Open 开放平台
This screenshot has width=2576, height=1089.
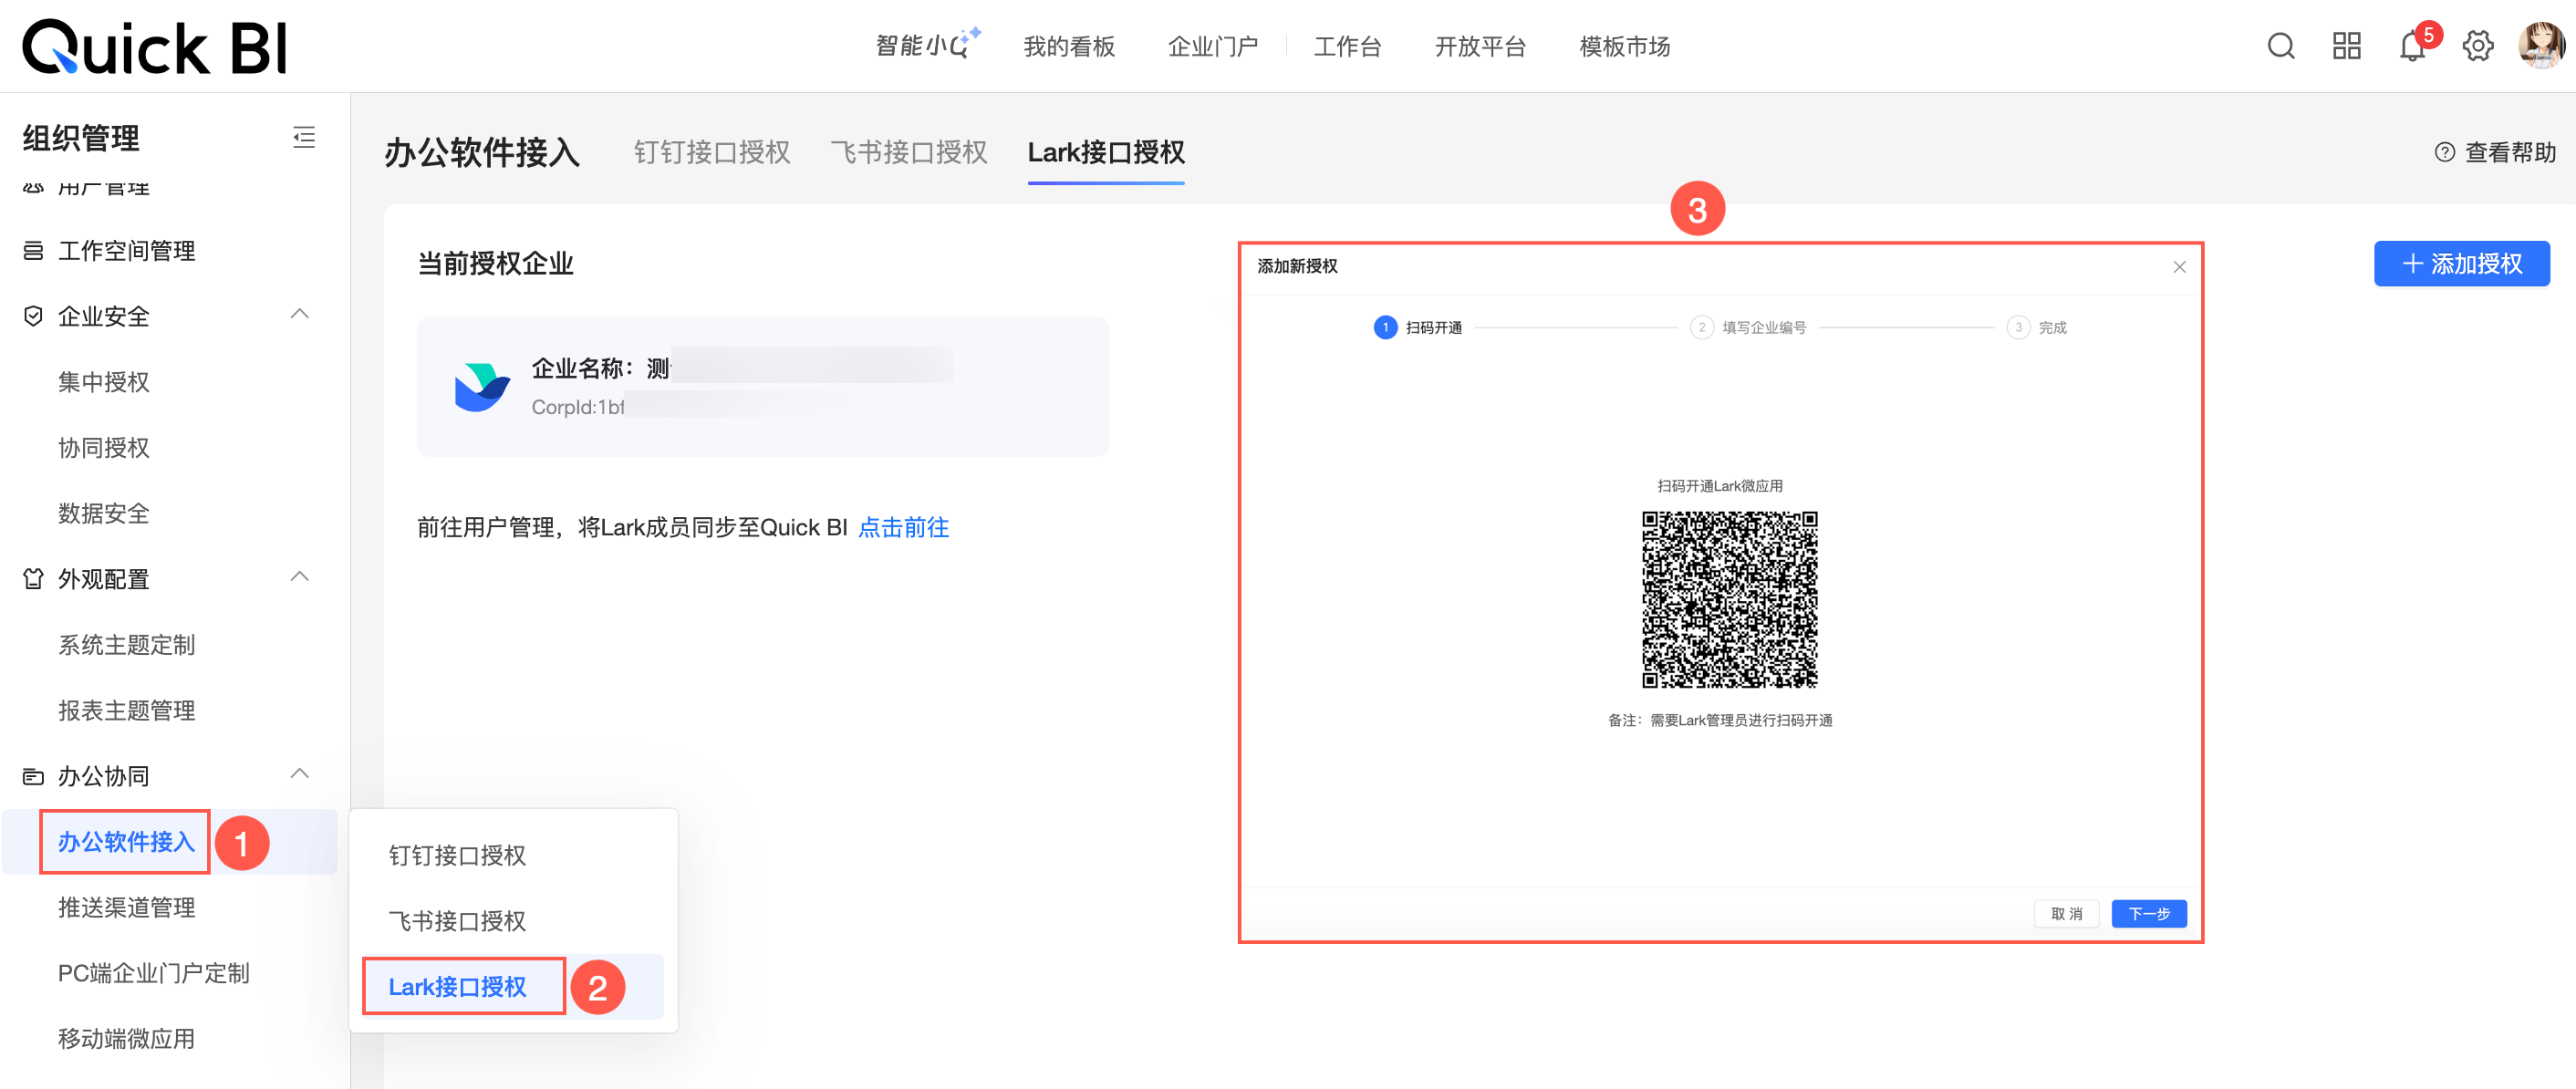(1480, 47)
